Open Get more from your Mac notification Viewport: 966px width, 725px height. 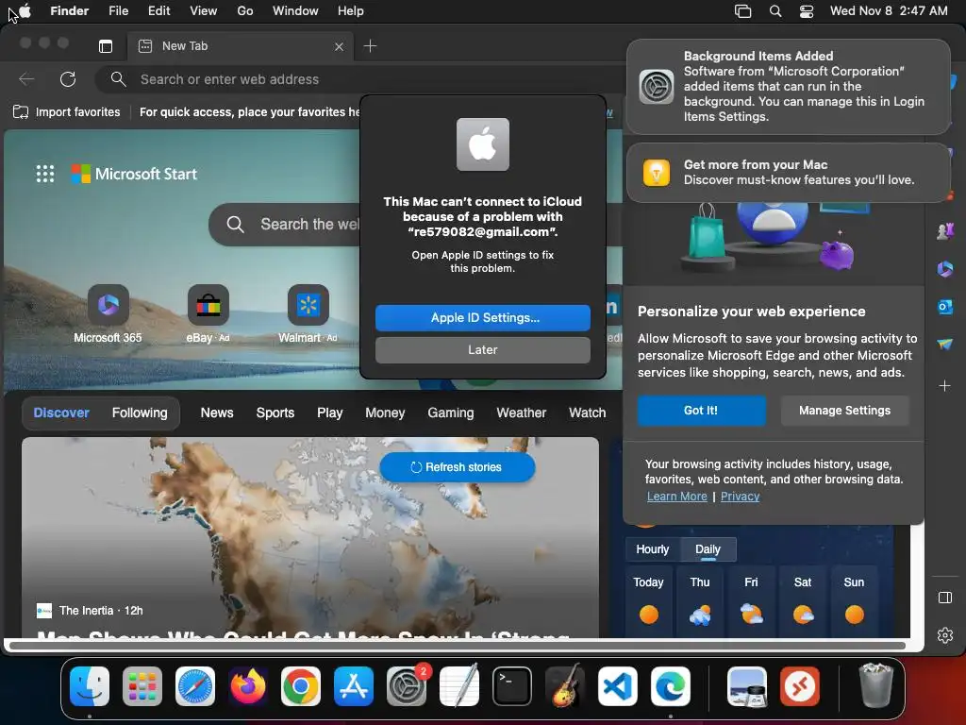point(789,173)
